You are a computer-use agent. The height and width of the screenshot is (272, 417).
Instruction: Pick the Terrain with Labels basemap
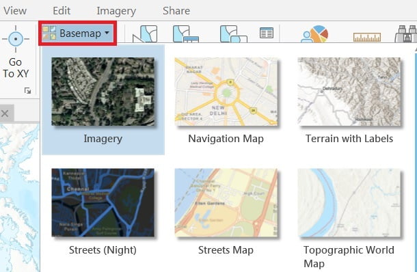coord(349,100)
